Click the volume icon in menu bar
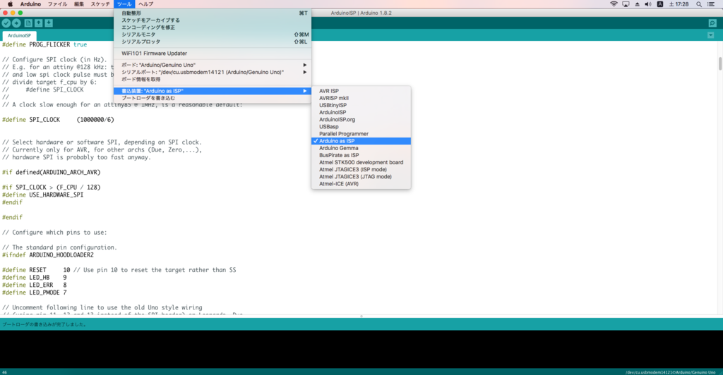The width and height of the screenshot is (723, 375). pyautogui.click(x=648, y=4)
